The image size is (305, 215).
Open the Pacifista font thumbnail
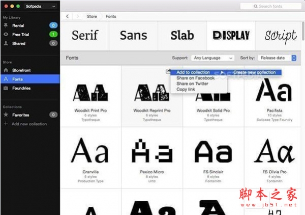pos(274,90)
